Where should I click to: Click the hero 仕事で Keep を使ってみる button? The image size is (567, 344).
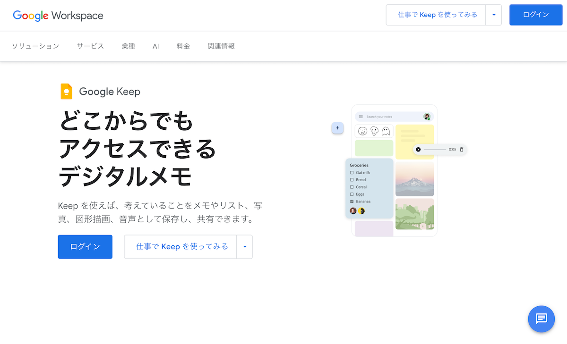coord(181,247)
